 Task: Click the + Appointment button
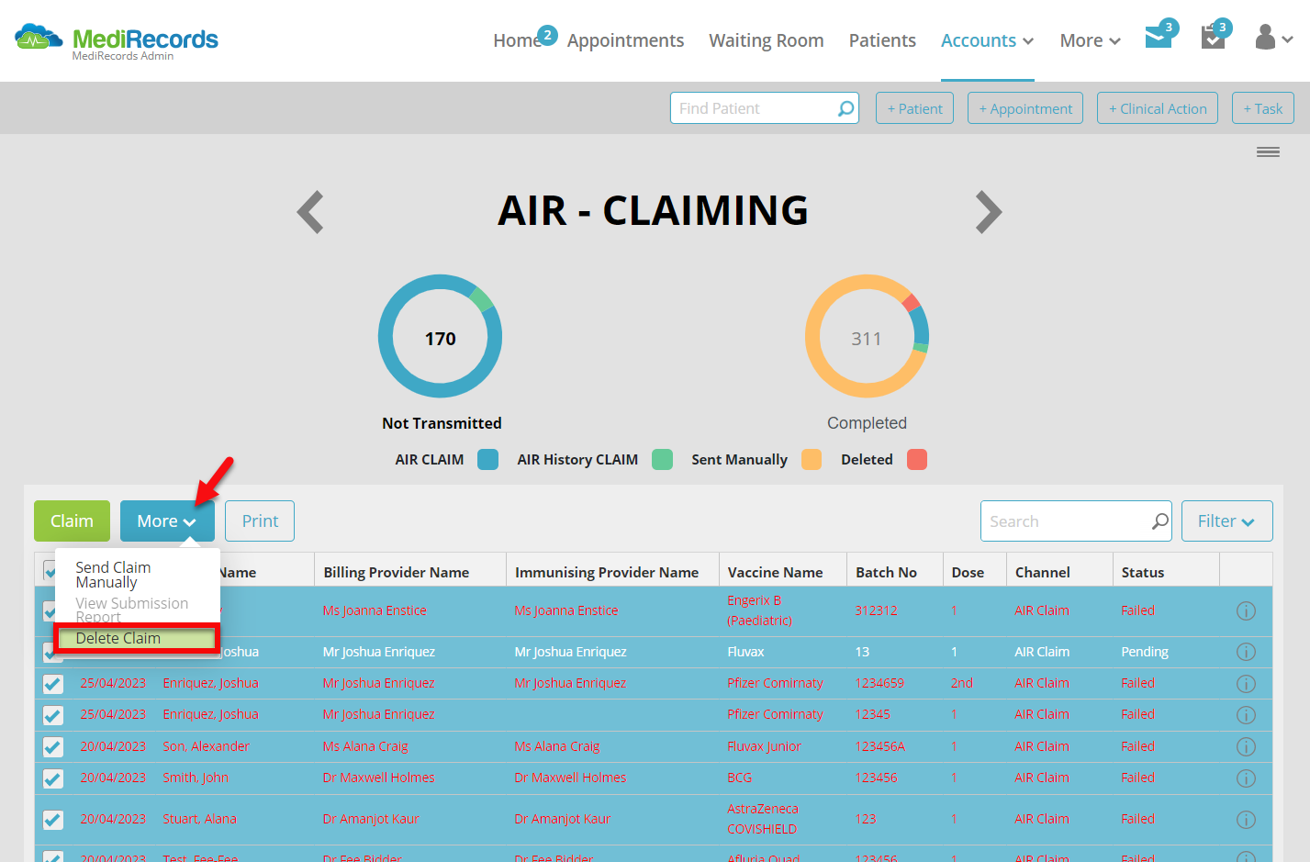tap(1025, 108)
